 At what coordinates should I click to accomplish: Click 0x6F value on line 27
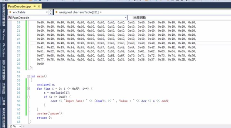121,55
